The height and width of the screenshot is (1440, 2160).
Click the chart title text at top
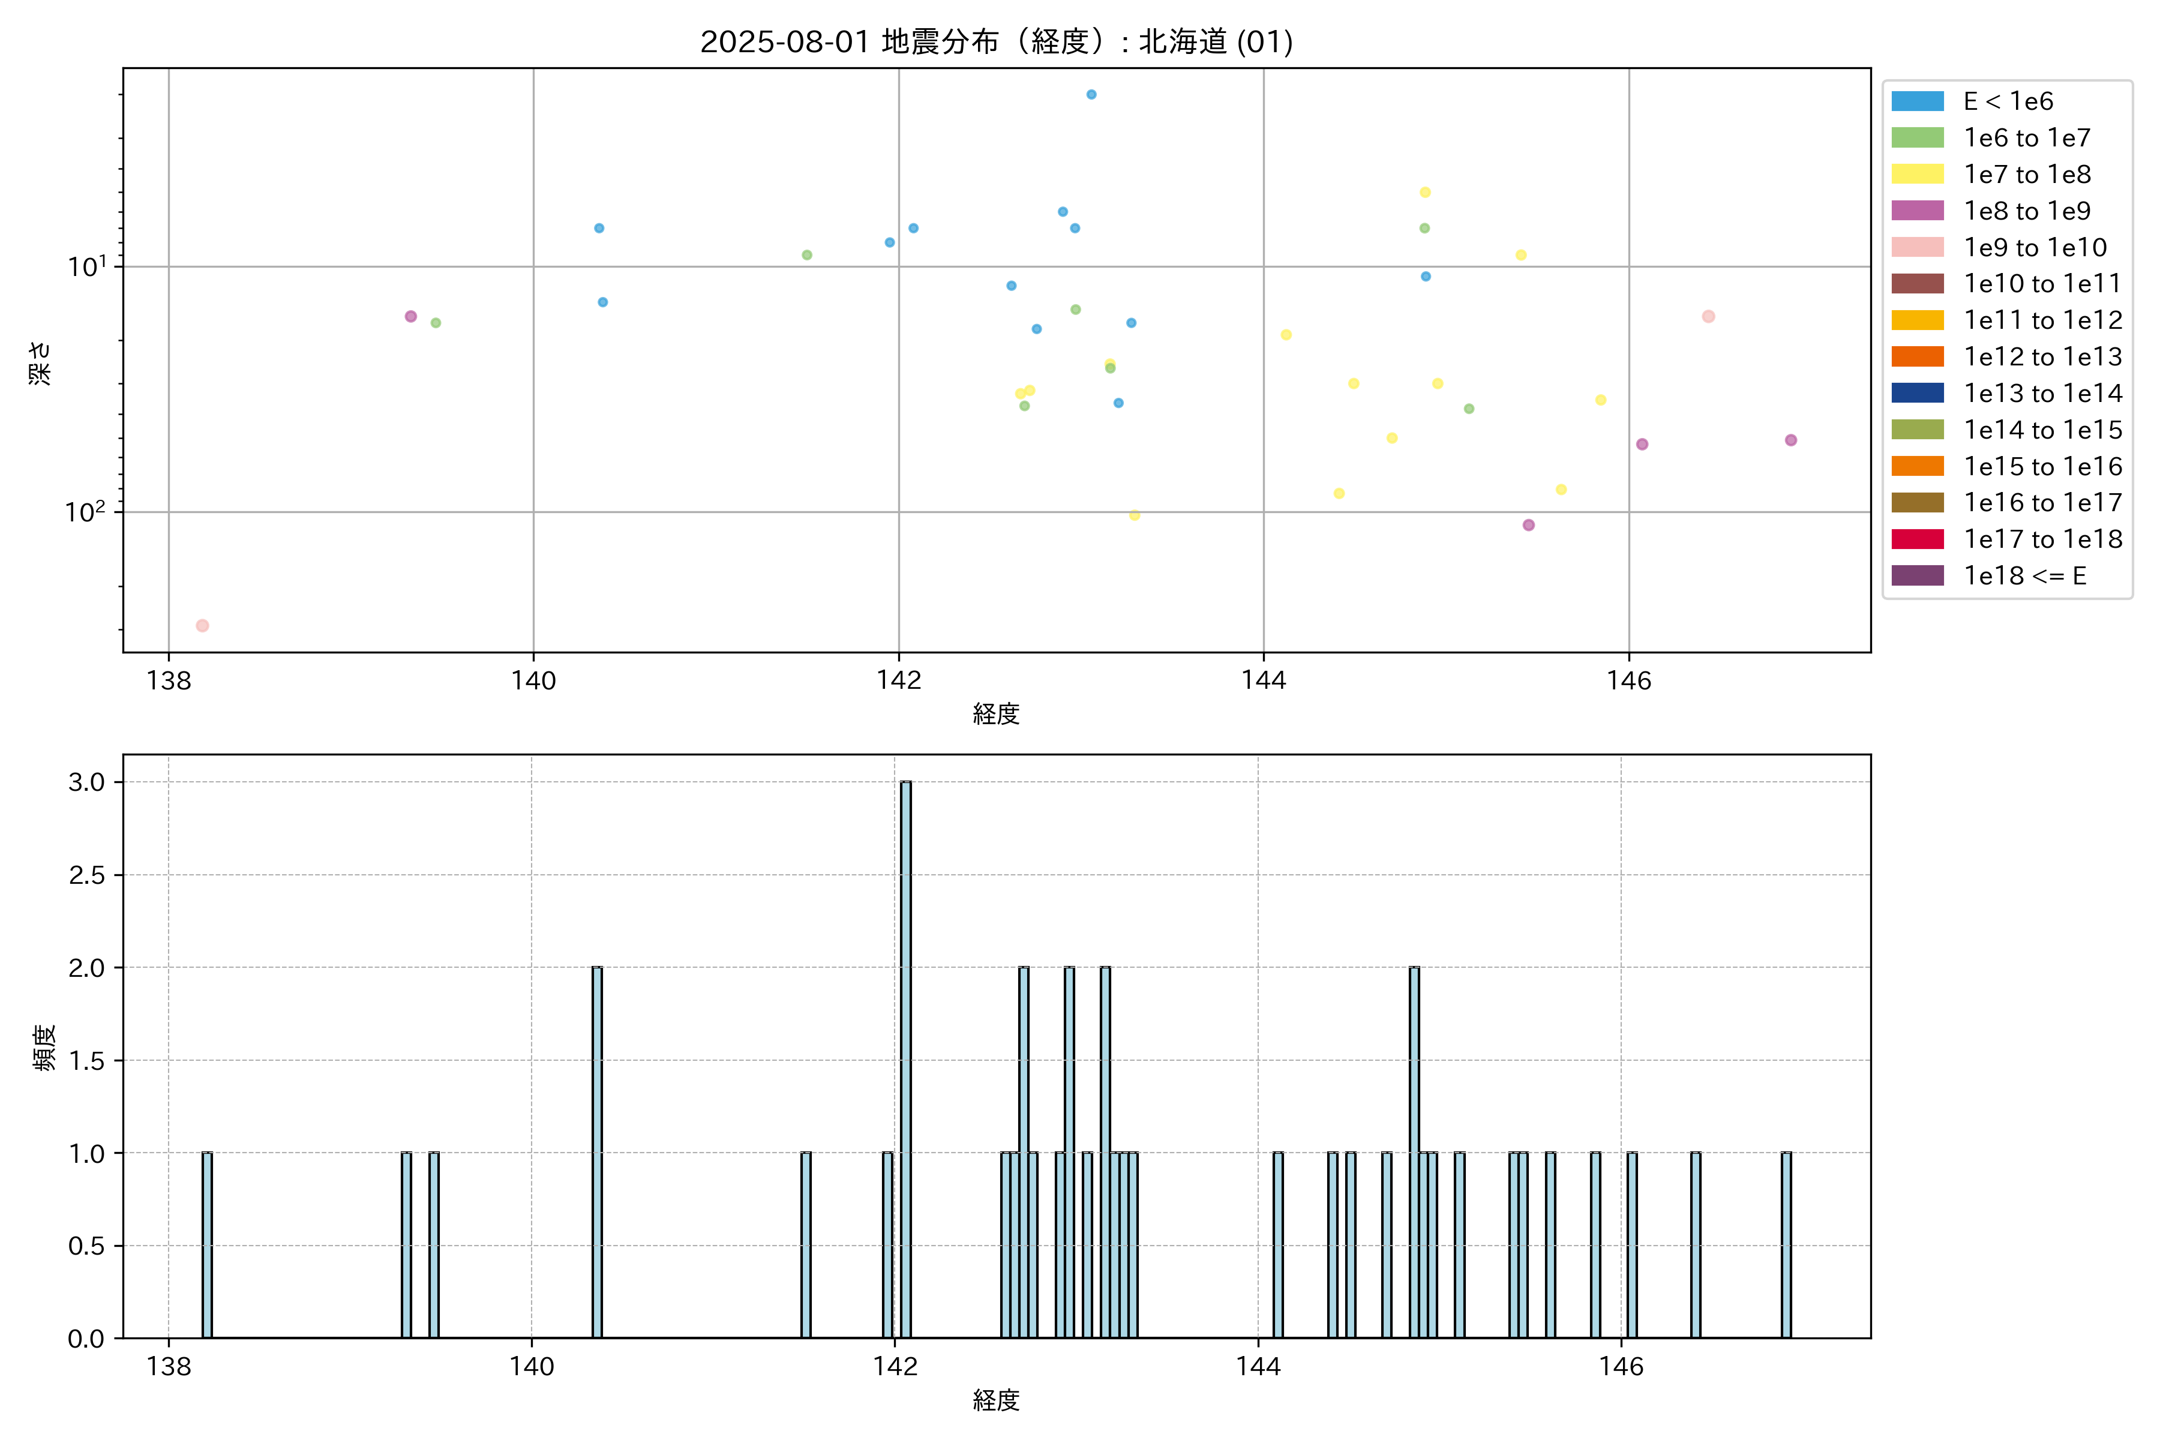(997, 41)
